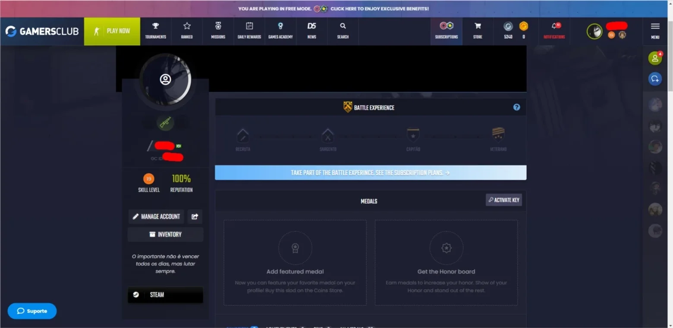The height and width of the screenshot is (328, 673).
Task: Open Manage Account
Action: 156,216
